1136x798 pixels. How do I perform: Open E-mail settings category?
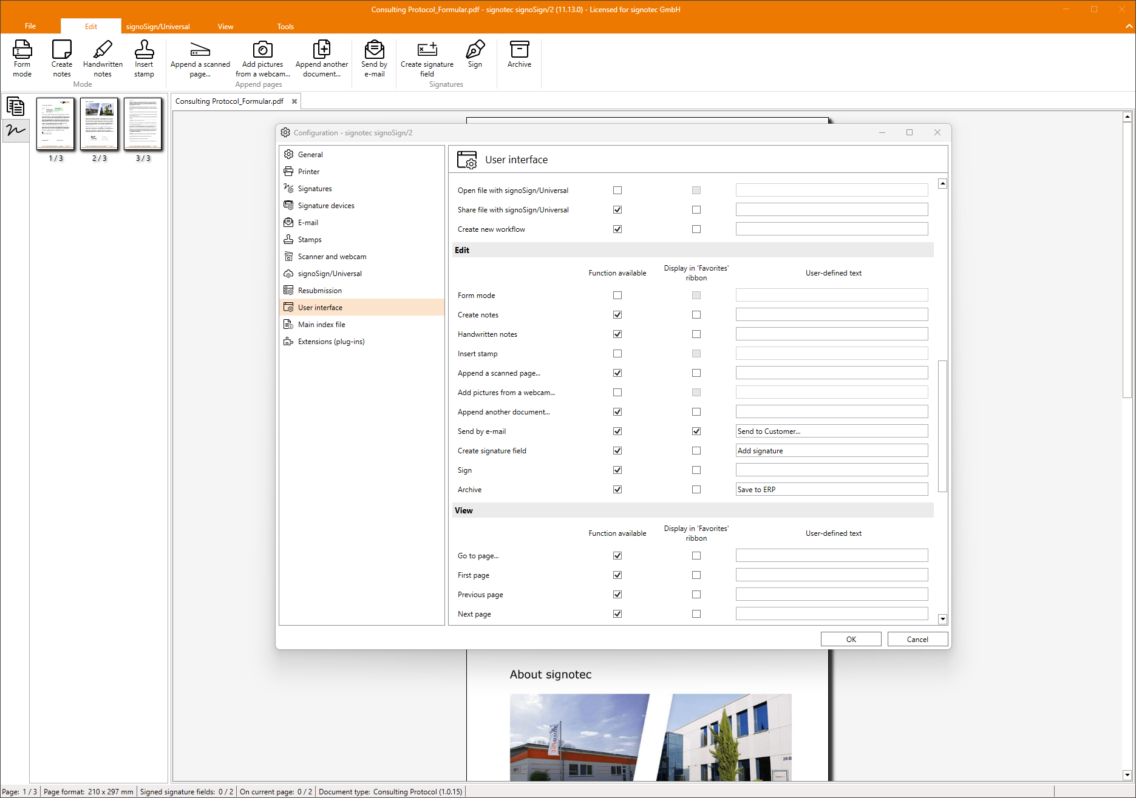click(x=362, y=223)
